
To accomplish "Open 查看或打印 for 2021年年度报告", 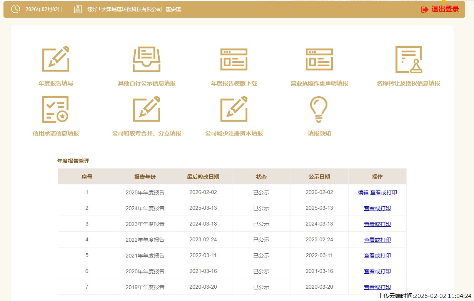I will tap(377, 256).
